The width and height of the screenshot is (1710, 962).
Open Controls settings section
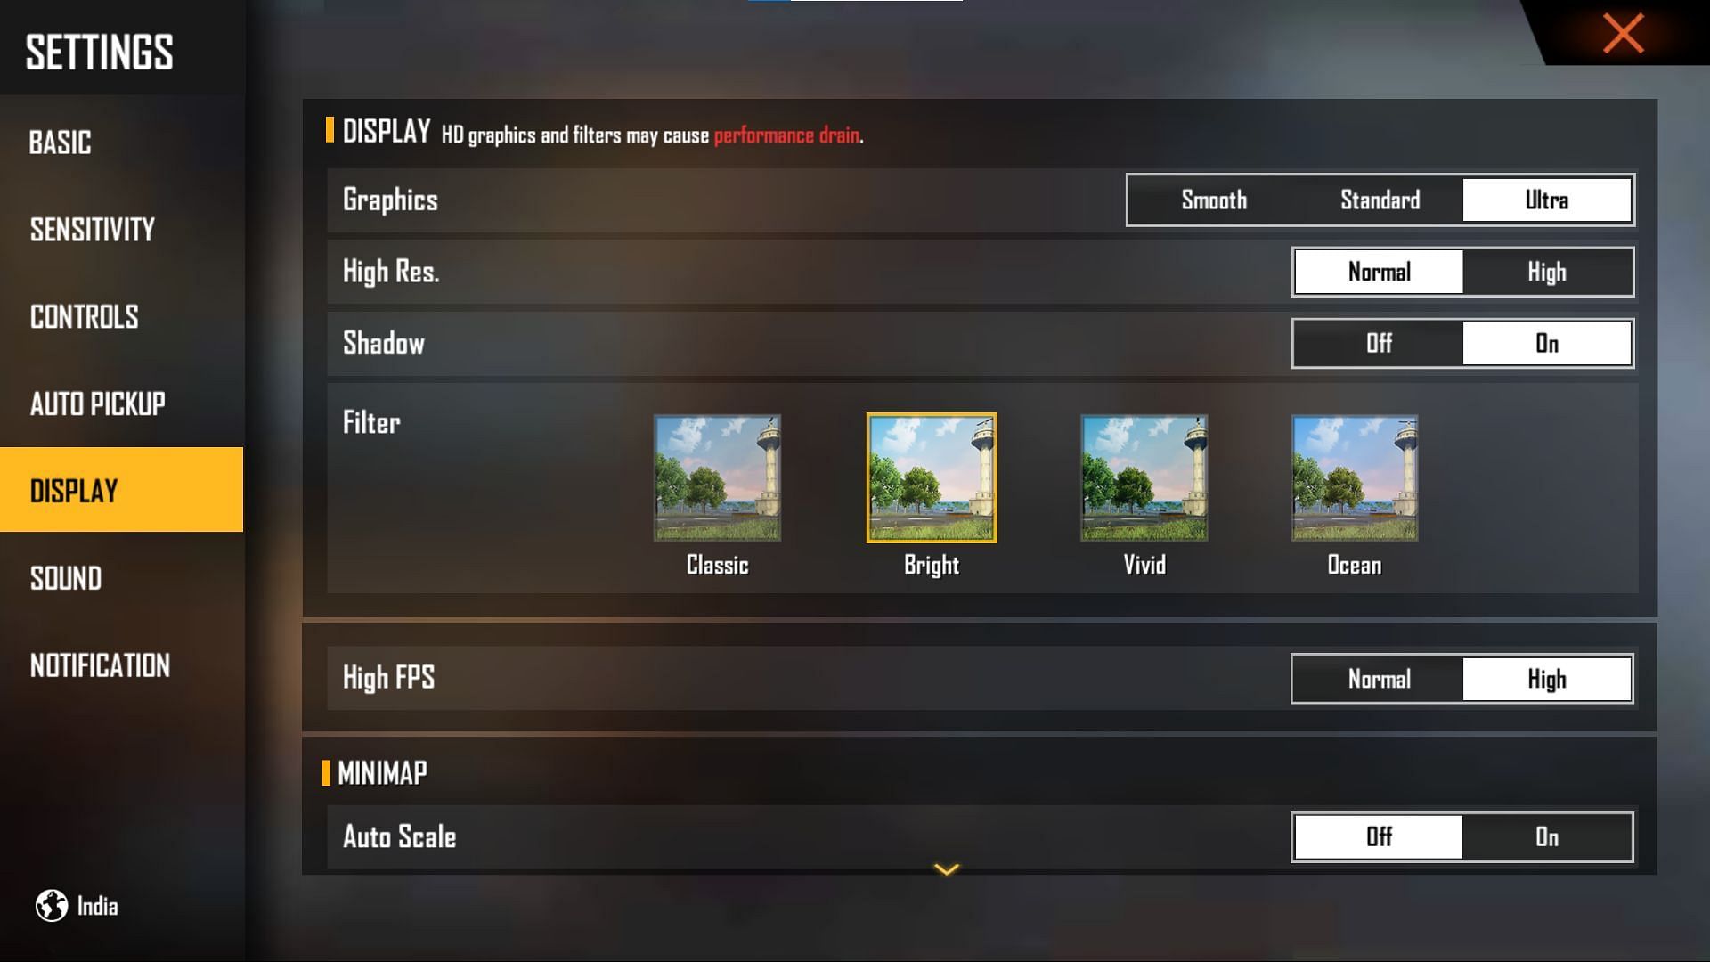click(x=84, y=316)
